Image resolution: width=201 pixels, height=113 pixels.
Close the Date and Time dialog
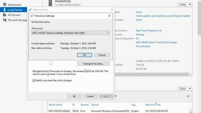point(112,10)
